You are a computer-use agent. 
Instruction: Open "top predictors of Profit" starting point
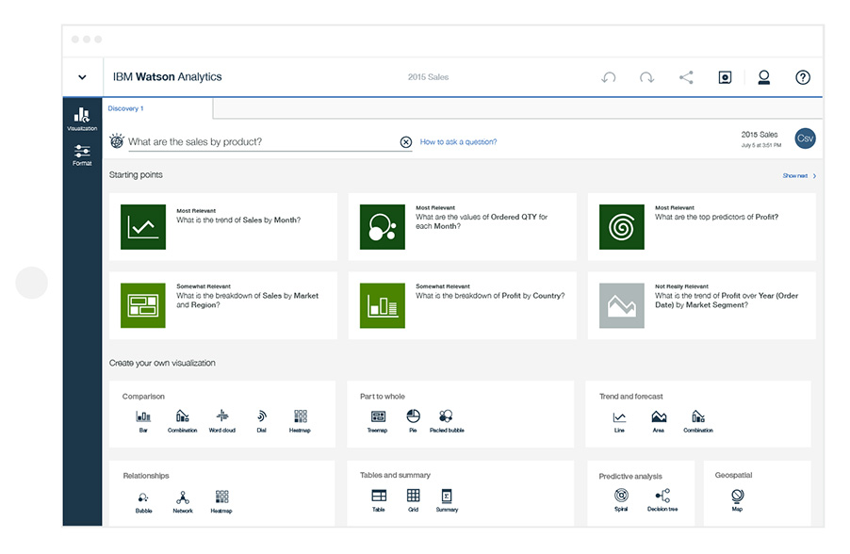[701, 226]
